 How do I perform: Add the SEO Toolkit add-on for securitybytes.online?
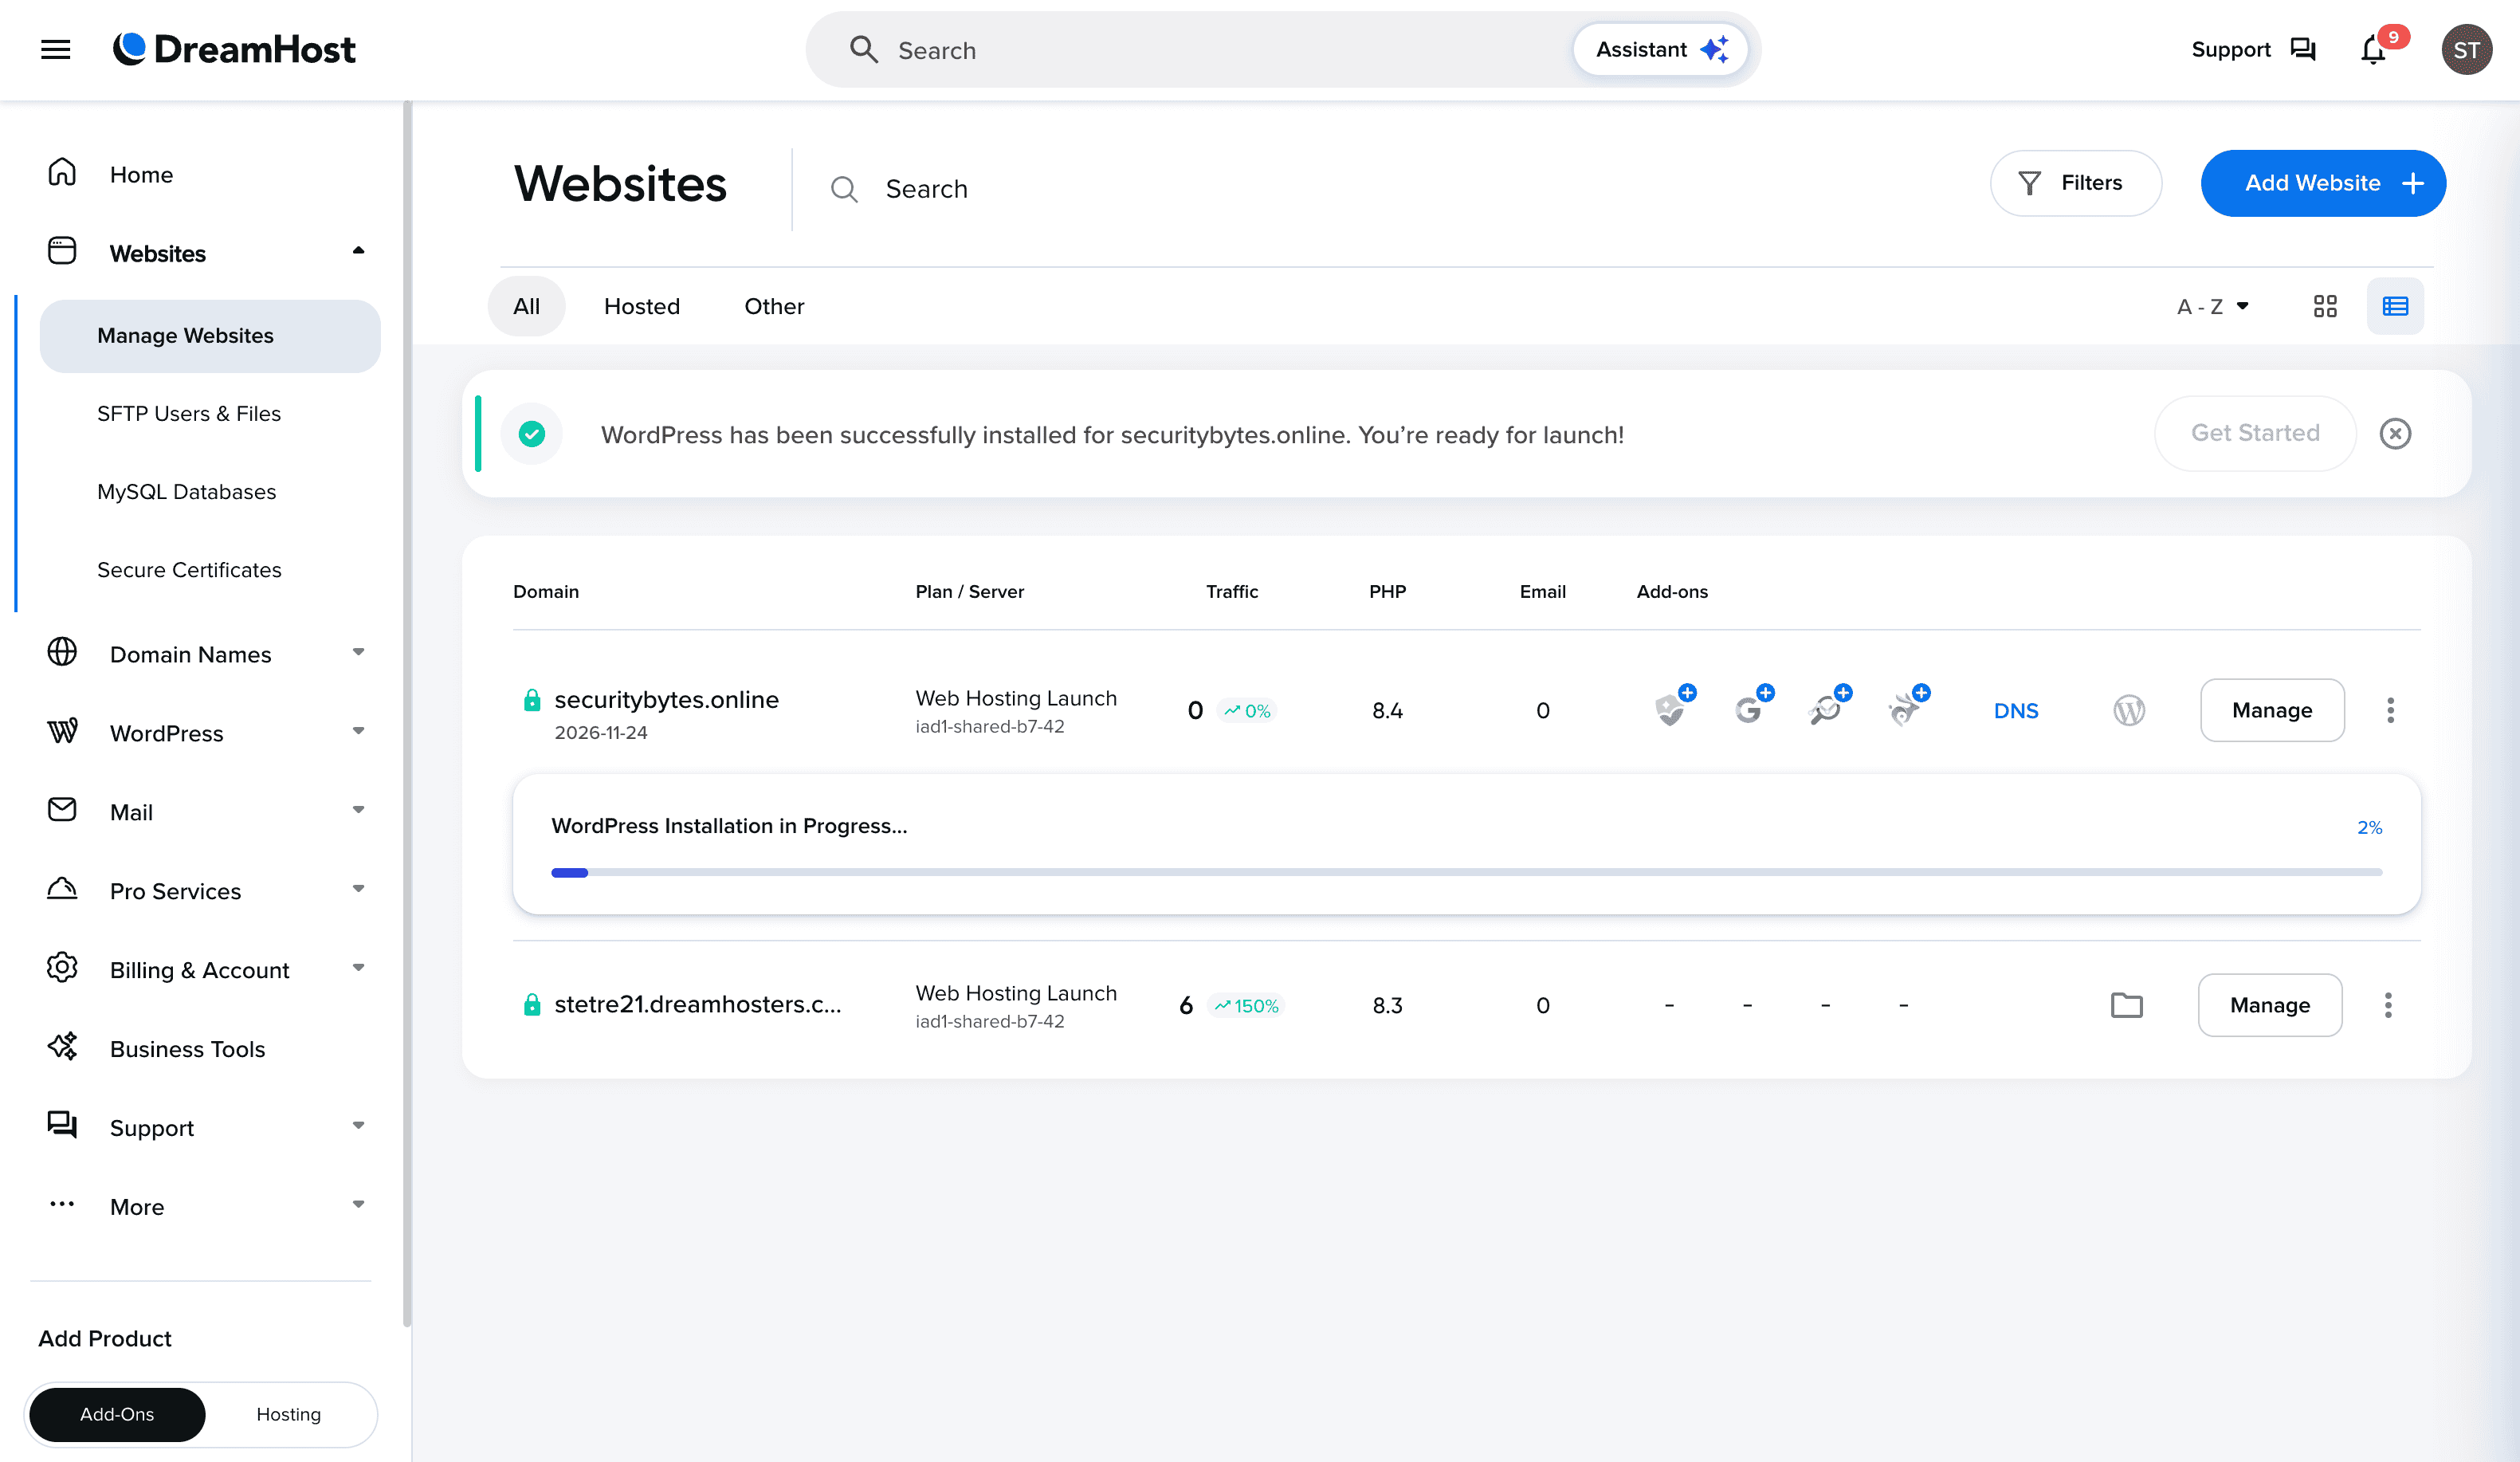point(1828,710)
